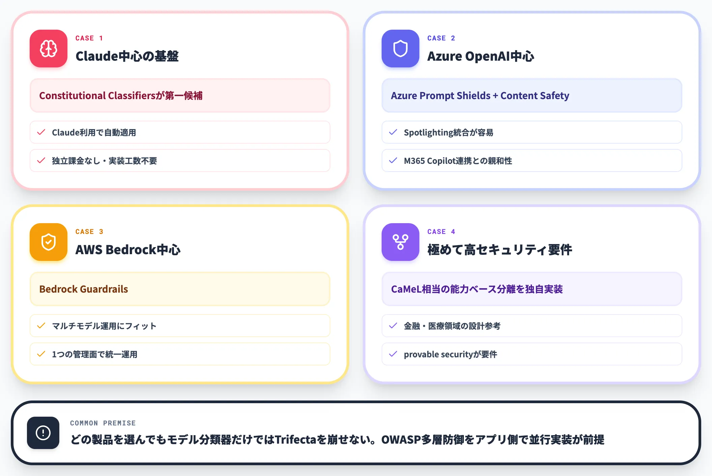Click the text M365 Copilot連携との親和性
712x476 pixels.
[458, 161]
